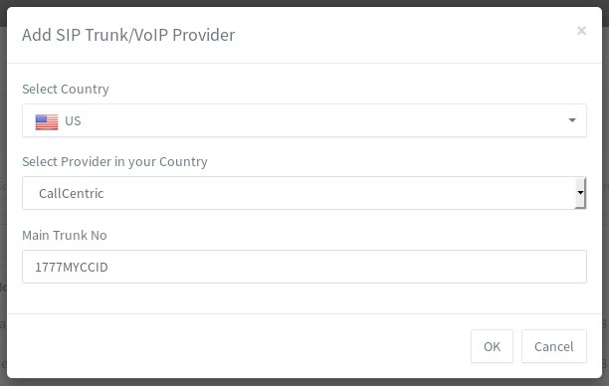Expand the country selector caret arrow
The width and height of the screenshot is (609, 386).
[x=572, y=120]
